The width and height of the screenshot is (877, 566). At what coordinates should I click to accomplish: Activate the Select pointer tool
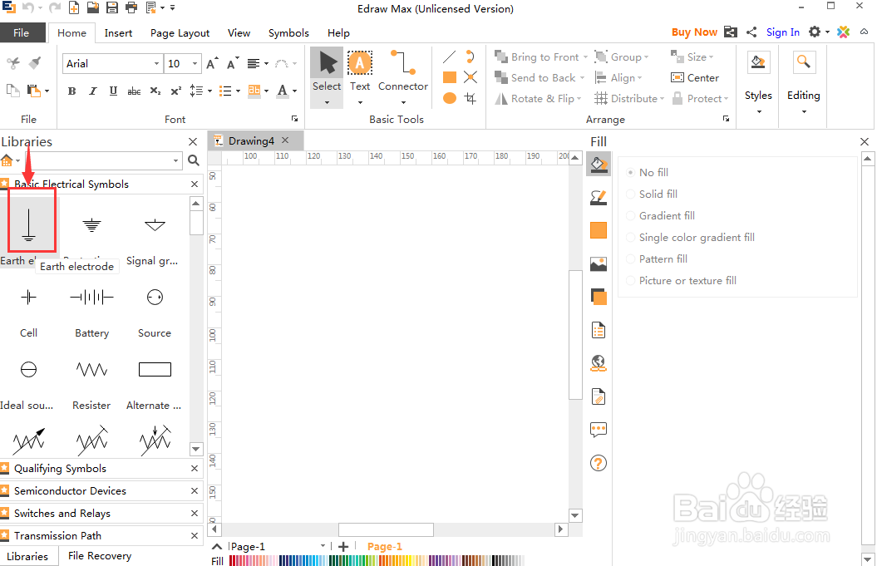pyautogui.click(x=327, y=77)
